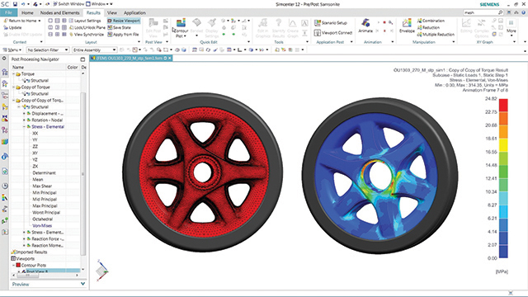Switch to the Nodes and Elements tab
The height and width of the screenshot is (297, 528).
click(59, 13)
